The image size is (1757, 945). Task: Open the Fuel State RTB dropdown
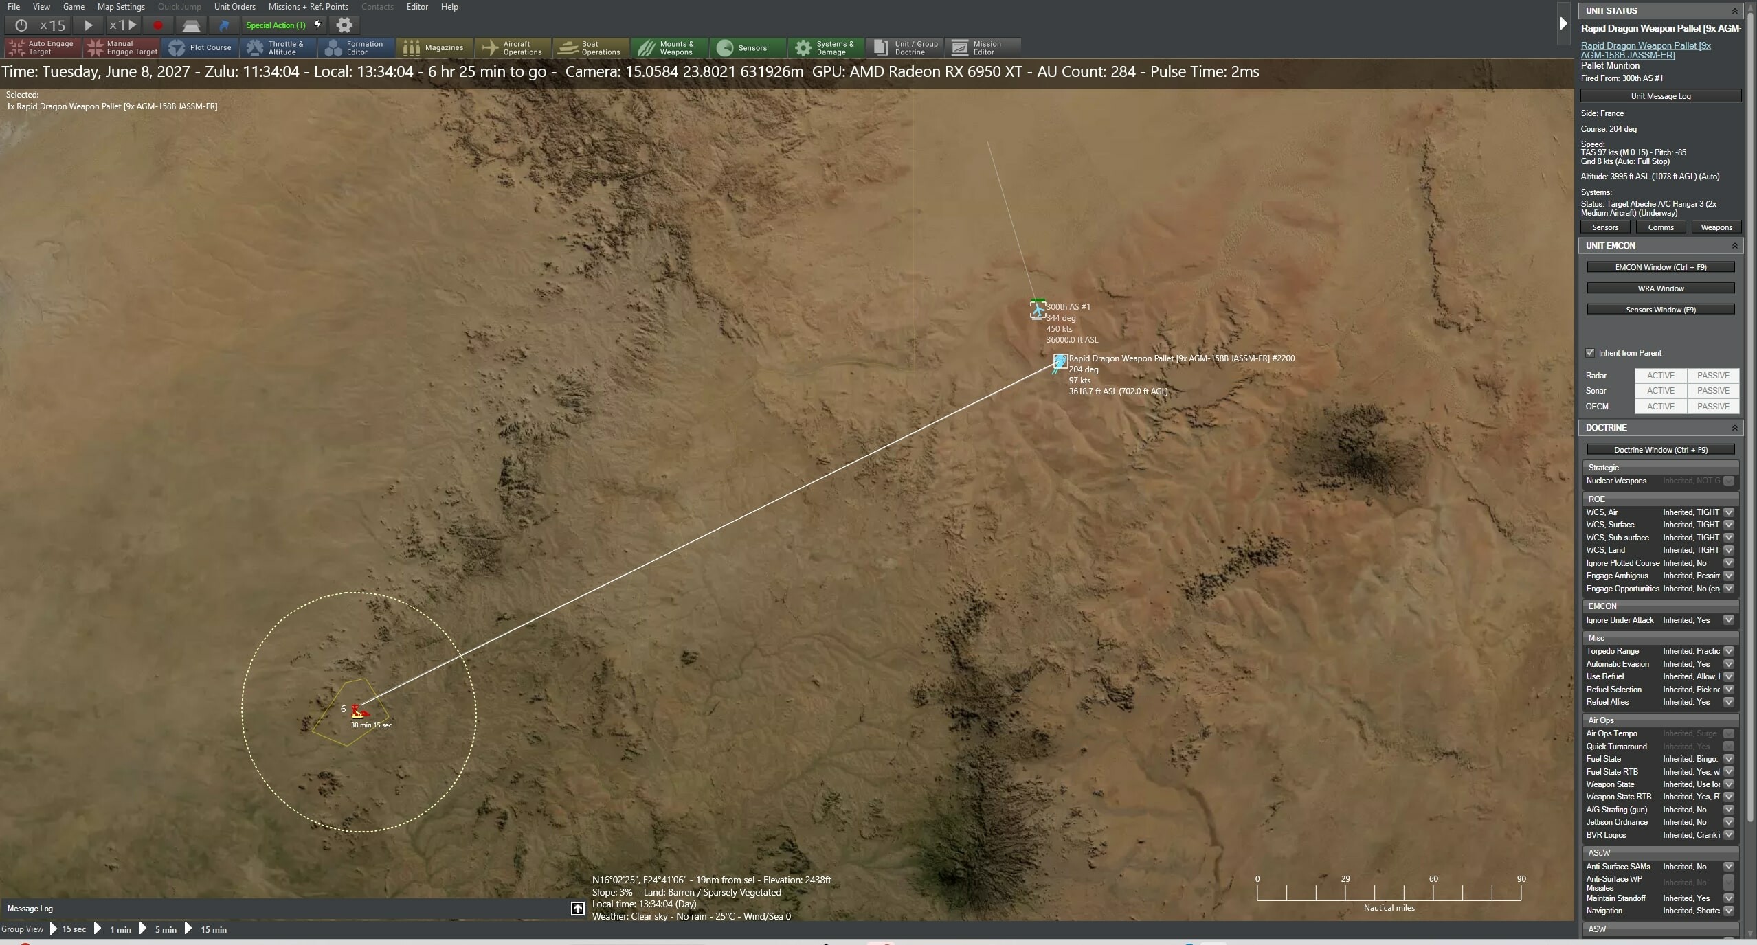[1729, 772]
